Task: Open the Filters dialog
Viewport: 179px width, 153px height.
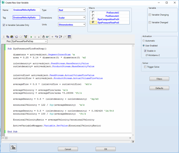Action: (159, 79)
